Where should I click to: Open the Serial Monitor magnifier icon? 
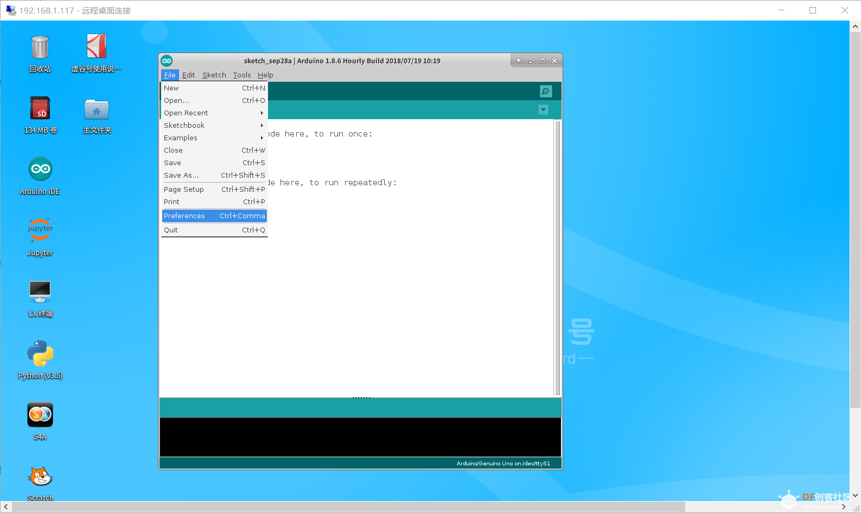[546, 92]
